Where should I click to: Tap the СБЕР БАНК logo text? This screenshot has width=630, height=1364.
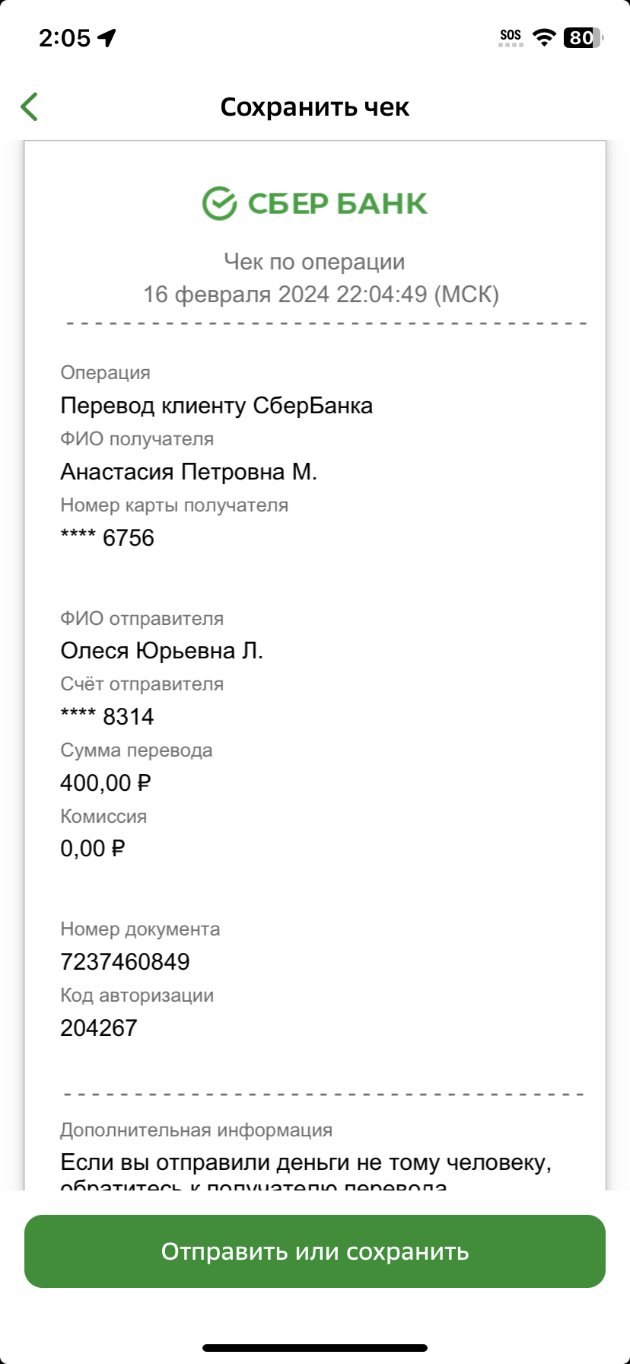338,203
